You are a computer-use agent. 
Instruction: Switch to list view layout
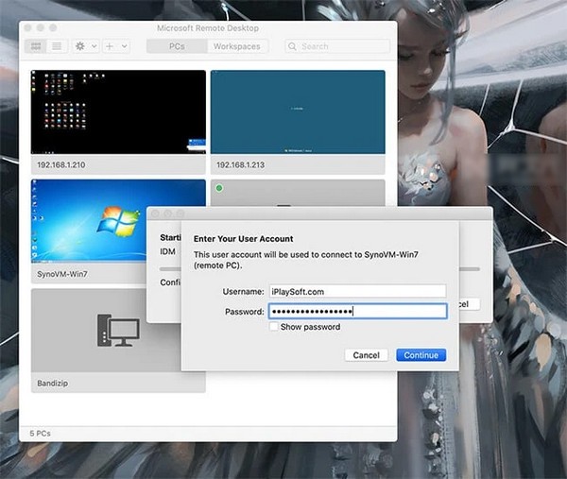coord(57,45)
